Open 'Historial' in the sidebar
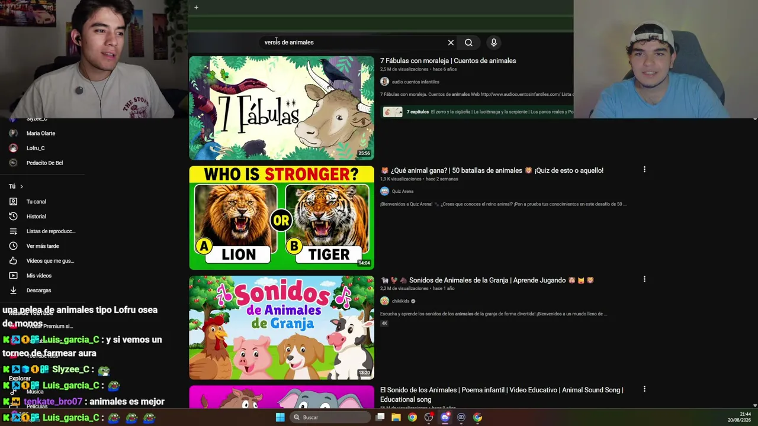This screenshot has width=758, height=426. tap(36, 217)
